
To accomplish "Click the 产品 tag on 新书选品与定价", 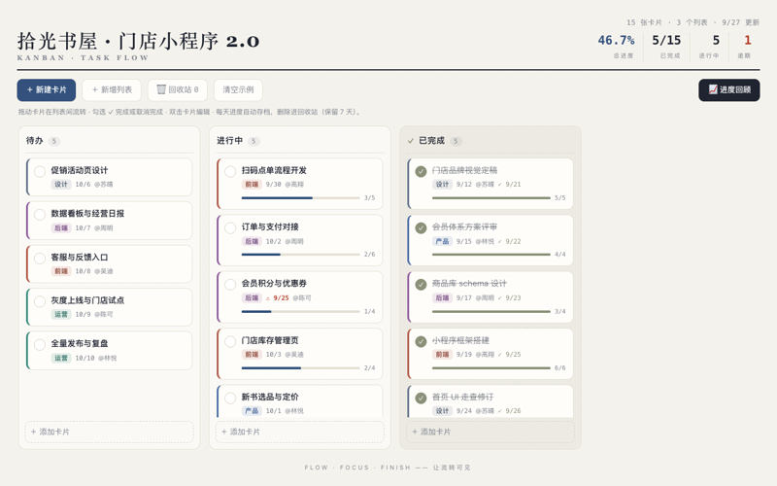I will [252, 411].
